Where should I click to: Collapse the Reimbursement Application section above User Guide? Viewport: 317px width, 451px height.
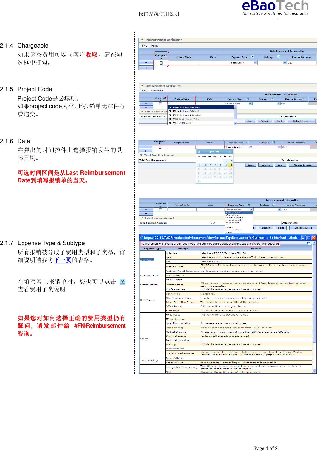(142, 86)
